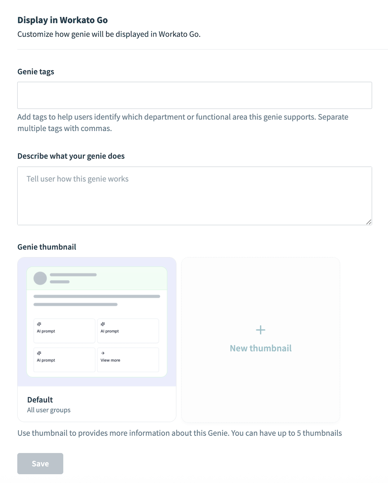
Task: Click the View more label in preview
Action: pos(110,360)
